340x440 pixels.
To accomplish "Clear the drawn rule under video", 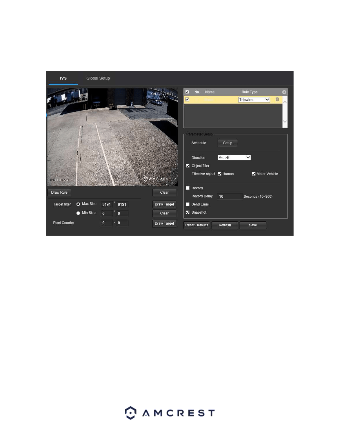I will (x=164, y=192).
